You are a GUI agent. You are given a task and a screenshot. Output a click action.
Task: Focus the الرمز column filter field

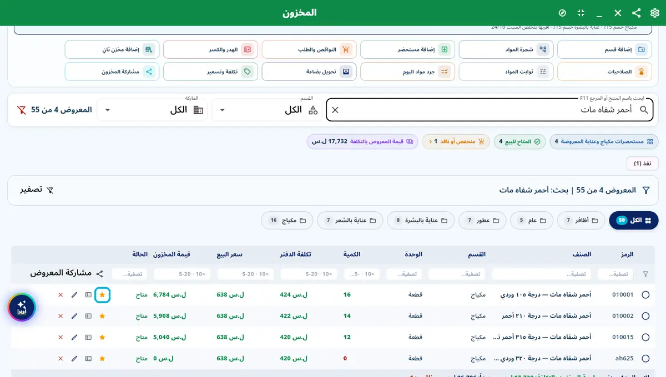click(x=615, y=274)
